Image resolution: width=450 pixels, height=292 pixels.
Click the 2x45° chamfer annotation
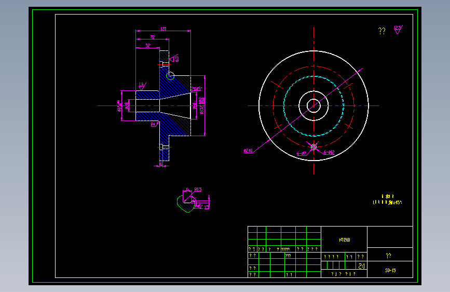click(197, 89)
